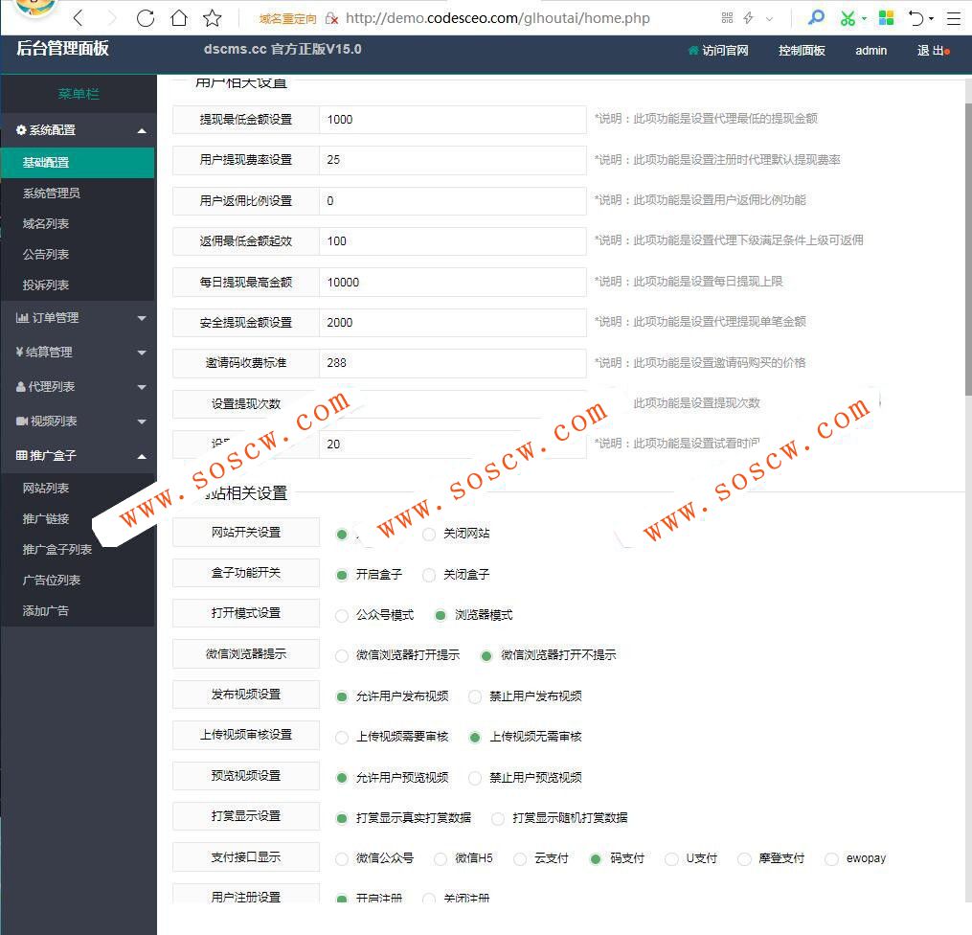Click the 提现最低金额设置 input field

pos(453,120)
